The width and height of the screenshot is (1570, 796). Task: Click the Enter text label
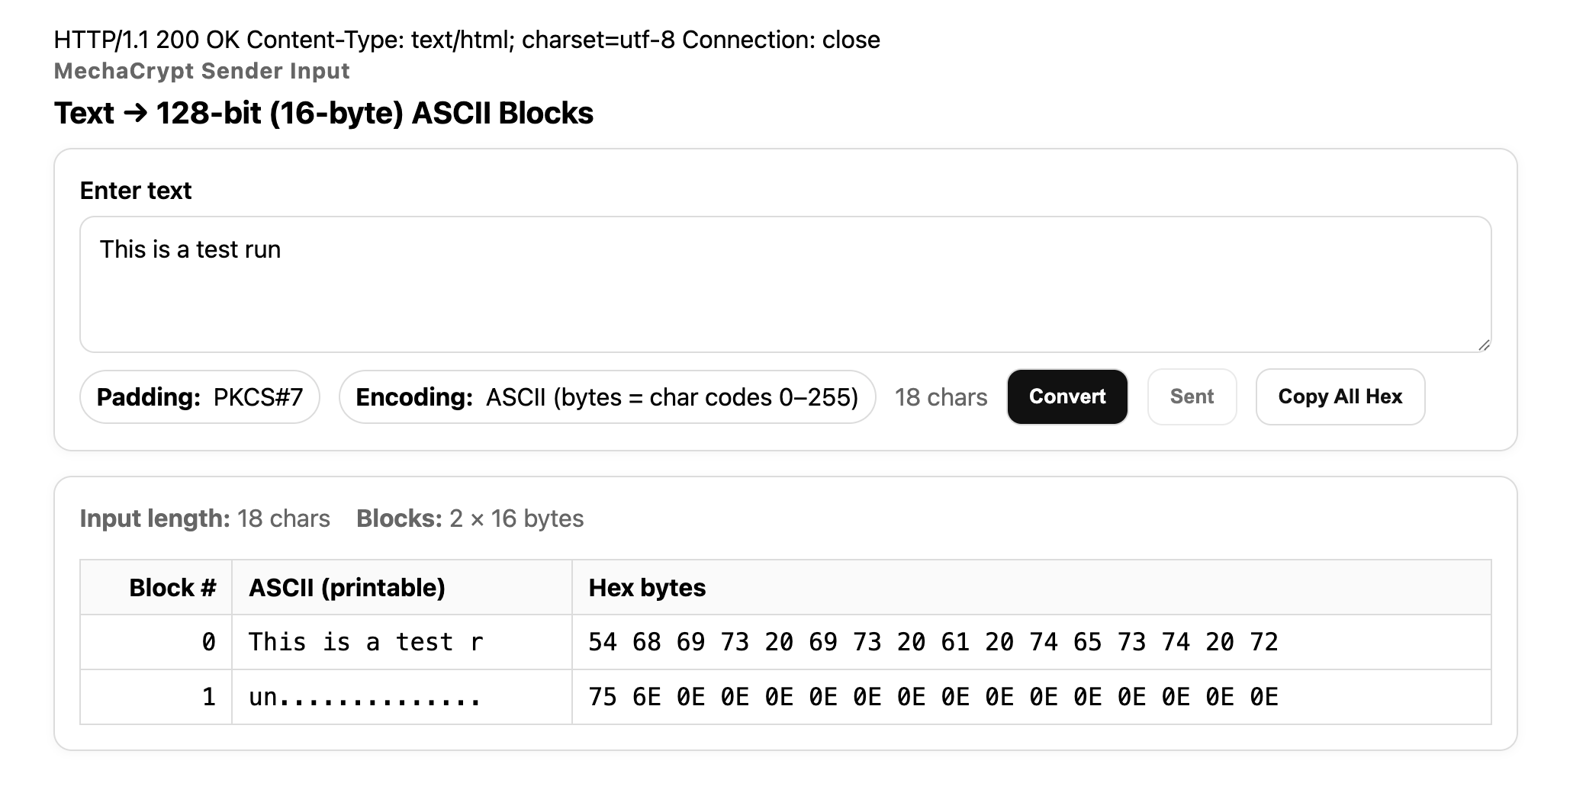(x=136, y=191)
